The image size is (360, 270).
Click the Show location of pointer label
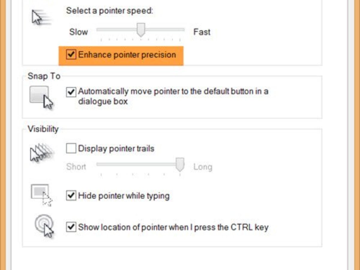click(x=173, y=227)
